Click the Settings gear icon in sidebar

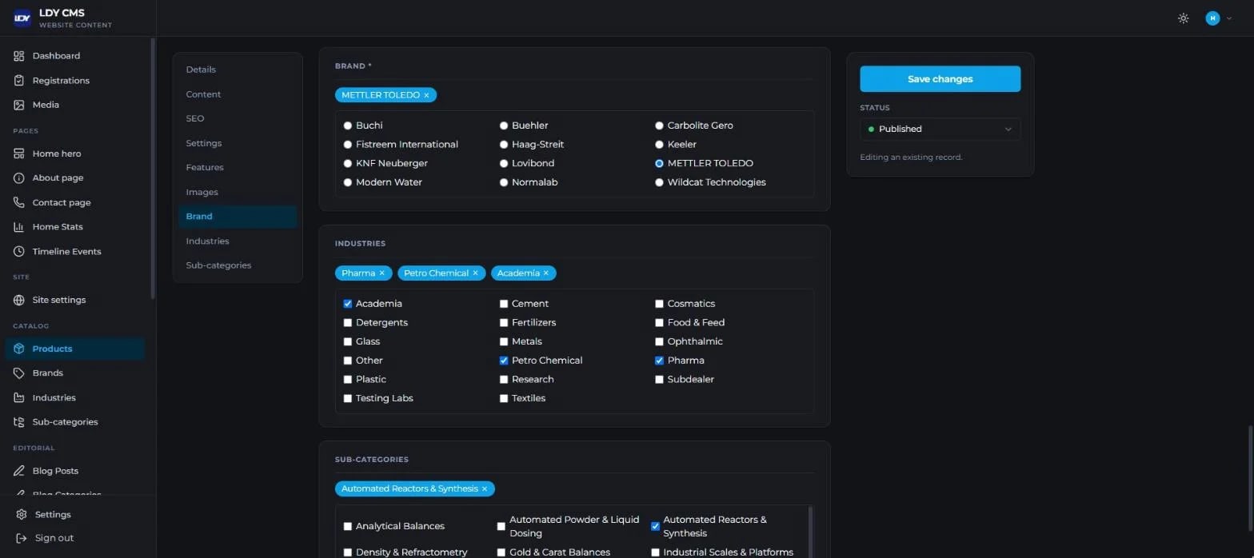click(x=22, y=515)
